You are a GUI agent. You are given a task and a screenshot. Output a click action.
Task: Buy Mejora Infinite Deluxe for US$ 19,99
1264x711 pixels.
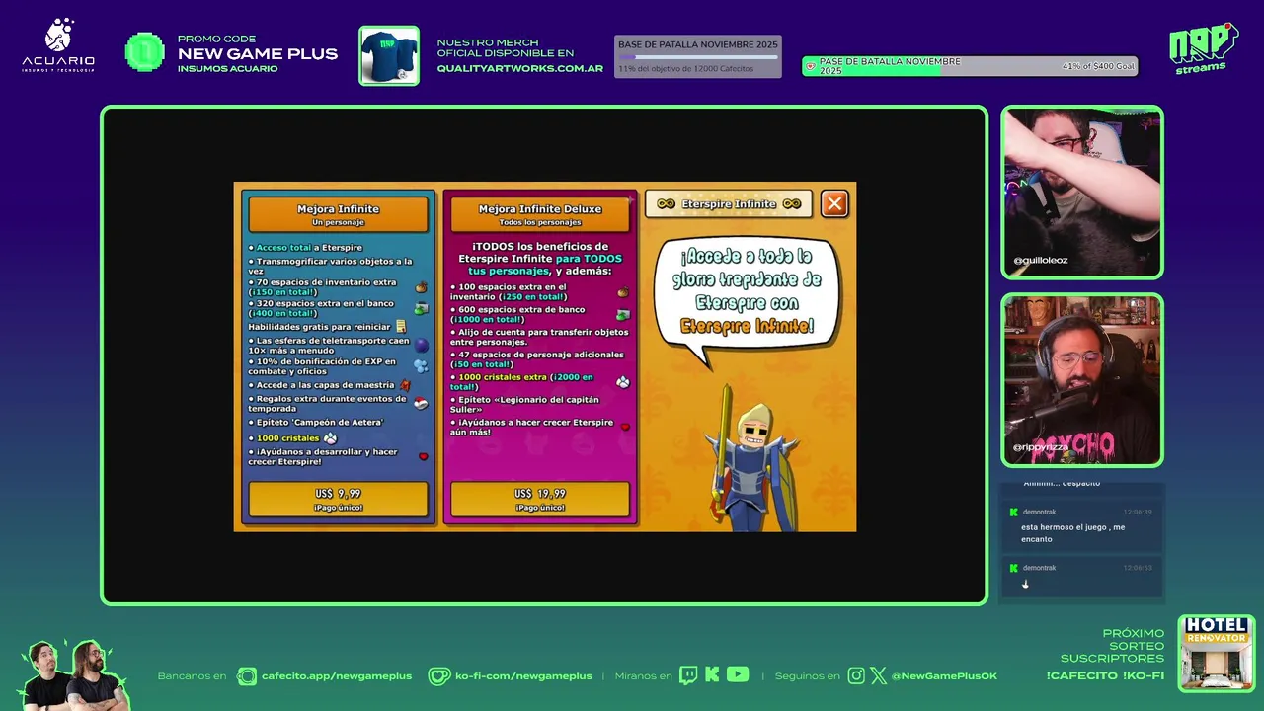coord(540,499)
